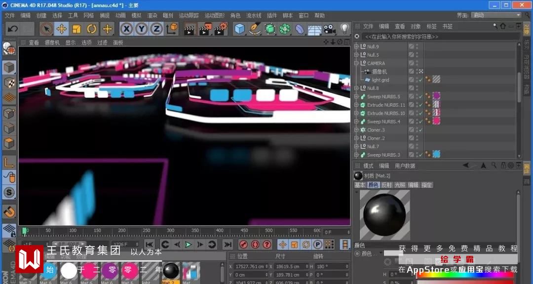Expand the Null.7 object
The image size is (533, 284).
356,147
